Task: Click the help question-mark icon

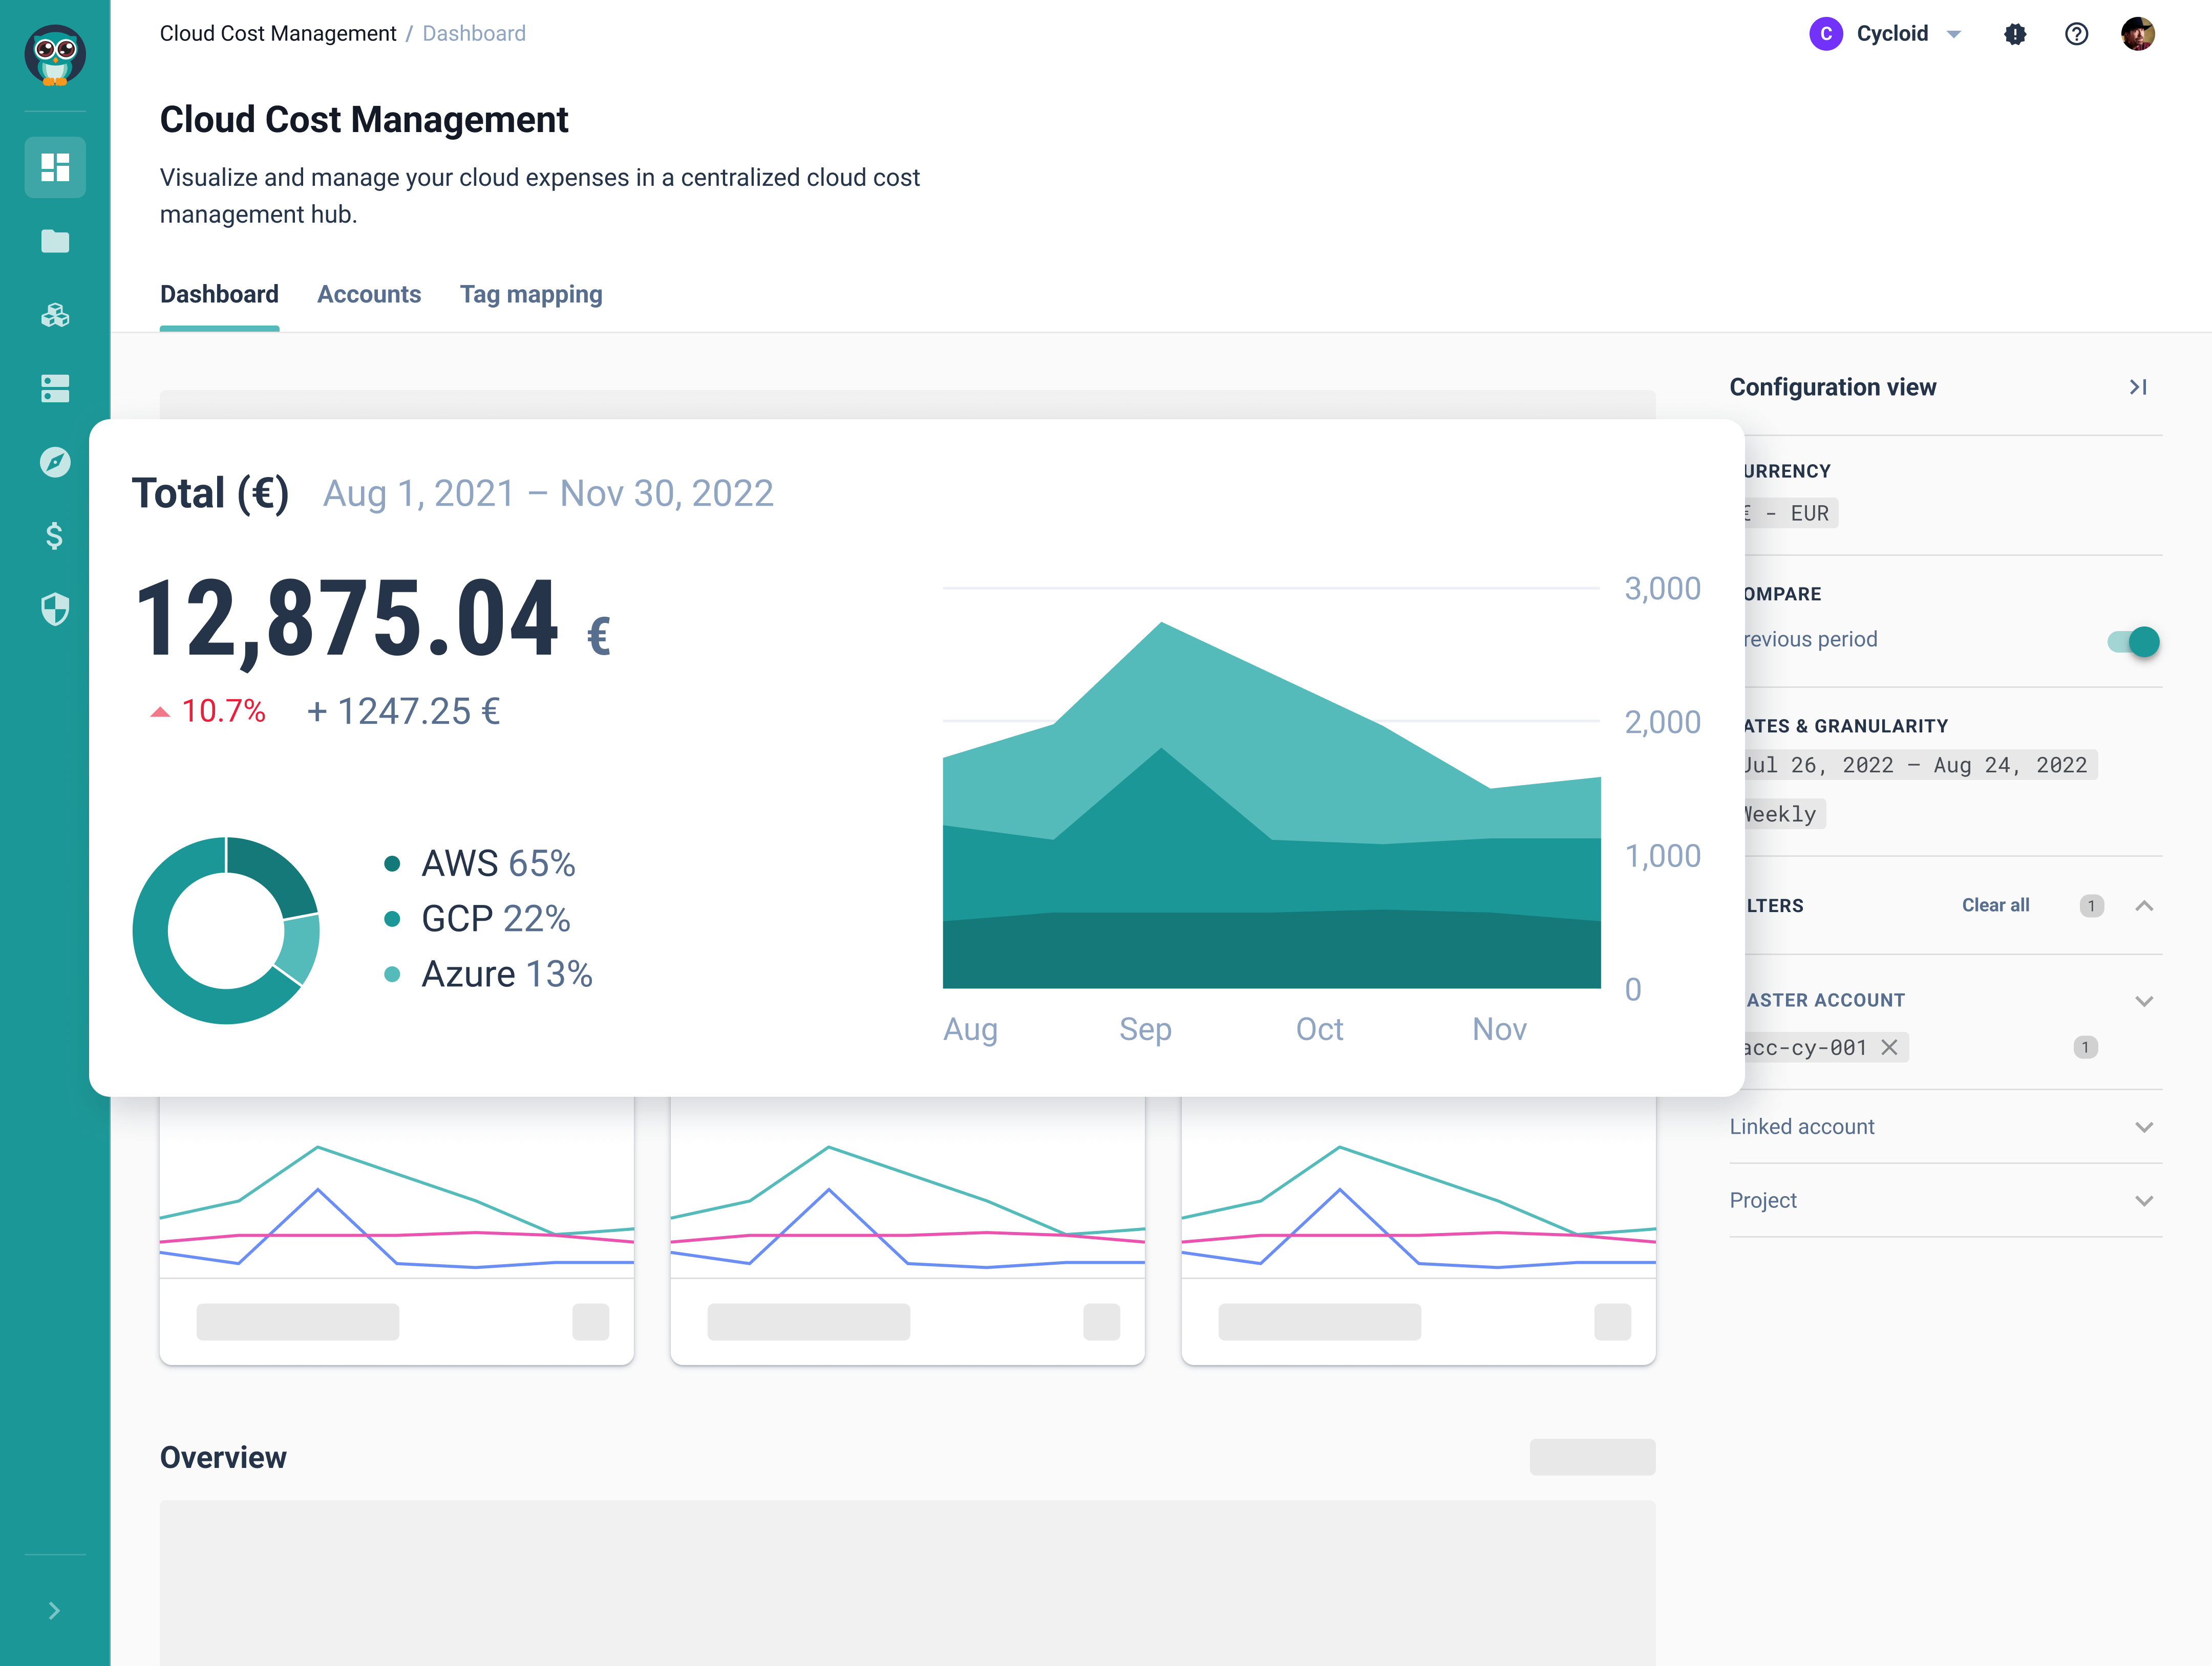Action: (2077, 33)
